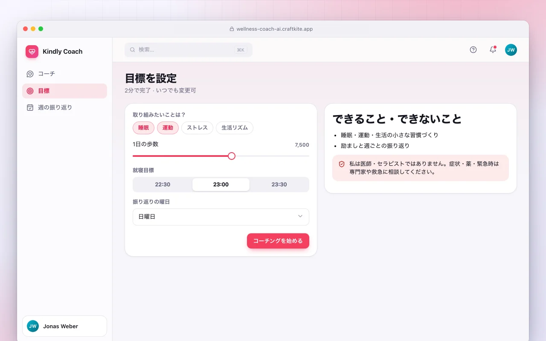Toggle the 運動 focus chip
The image size is (546, 341).
coord(168,128)
